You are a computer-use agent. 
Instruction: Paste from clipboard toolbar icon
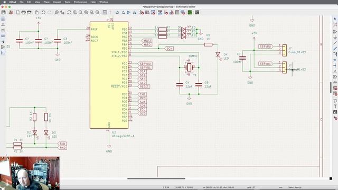(x=36, y=12)
